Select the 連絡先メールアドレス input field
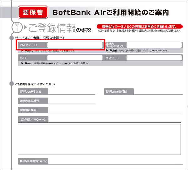This screenshot has width=188, height=170. tap(154, 45)
